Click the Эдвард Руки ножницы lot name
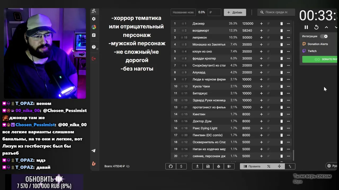 (209, 100)
